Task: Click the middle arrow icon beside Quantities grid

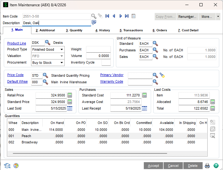Action: tap(213, 129)
